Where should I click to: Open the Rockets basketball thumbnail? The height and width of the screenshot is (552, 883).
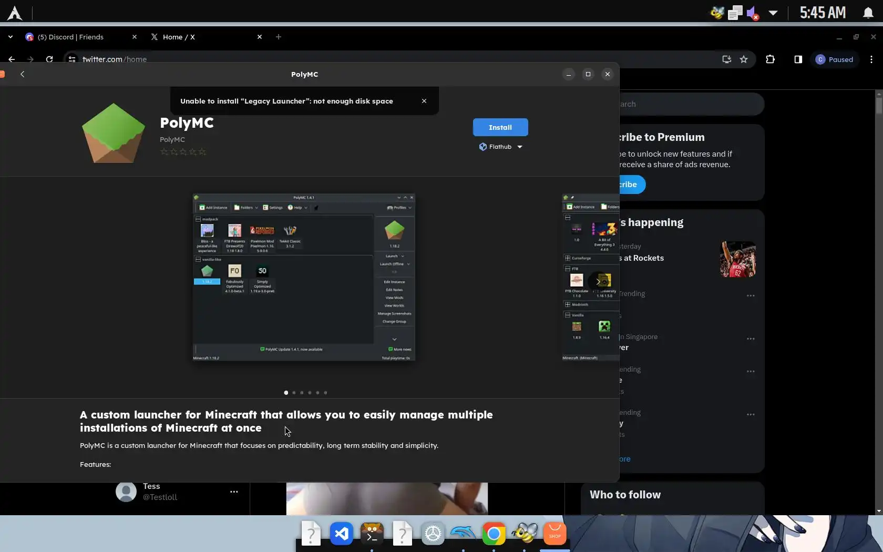(x=738, y=259)
